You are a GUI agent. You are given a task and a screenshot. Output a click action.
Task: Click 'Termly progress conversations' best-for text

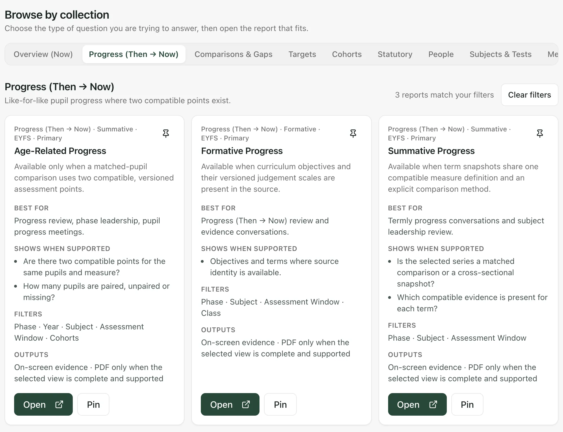(x=466, y=226)
